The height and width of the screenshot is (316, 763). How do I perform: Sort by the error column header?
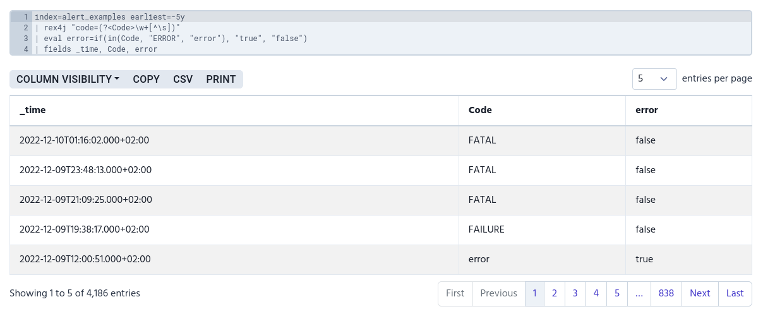coord(689,110)
